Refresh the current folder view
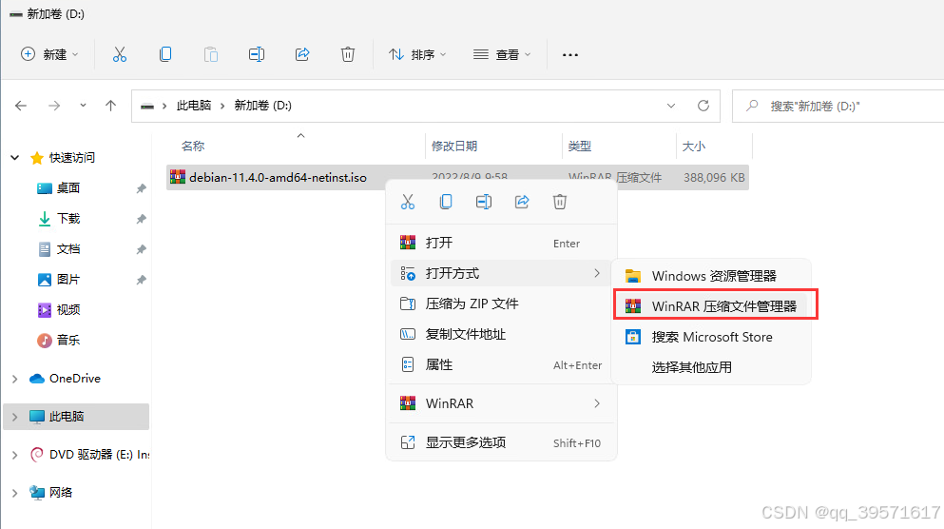This screenshot has width=944, height=529. click(703, 106)
